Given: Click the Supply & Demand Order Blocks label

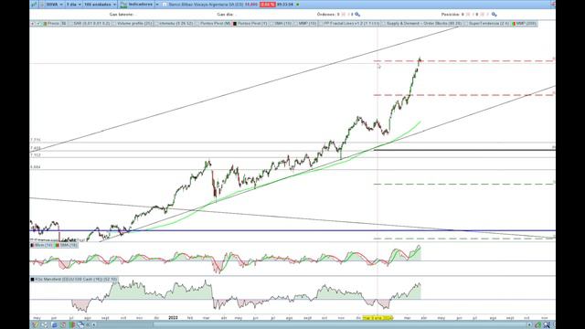Looking at the screenshot, I should pyautogui.click(x=424, y=24).
